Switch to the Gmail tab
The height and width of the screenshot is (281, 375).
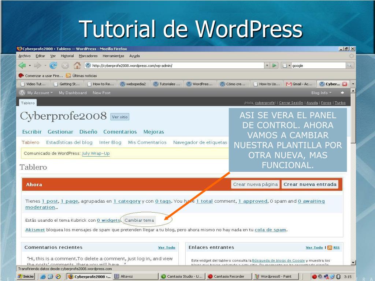coord(300,84)
